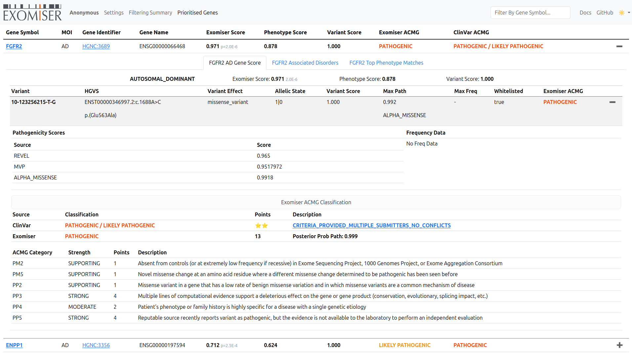Click the ClinVar ACMG column header

pyautogui.click(x=471, y=32)
